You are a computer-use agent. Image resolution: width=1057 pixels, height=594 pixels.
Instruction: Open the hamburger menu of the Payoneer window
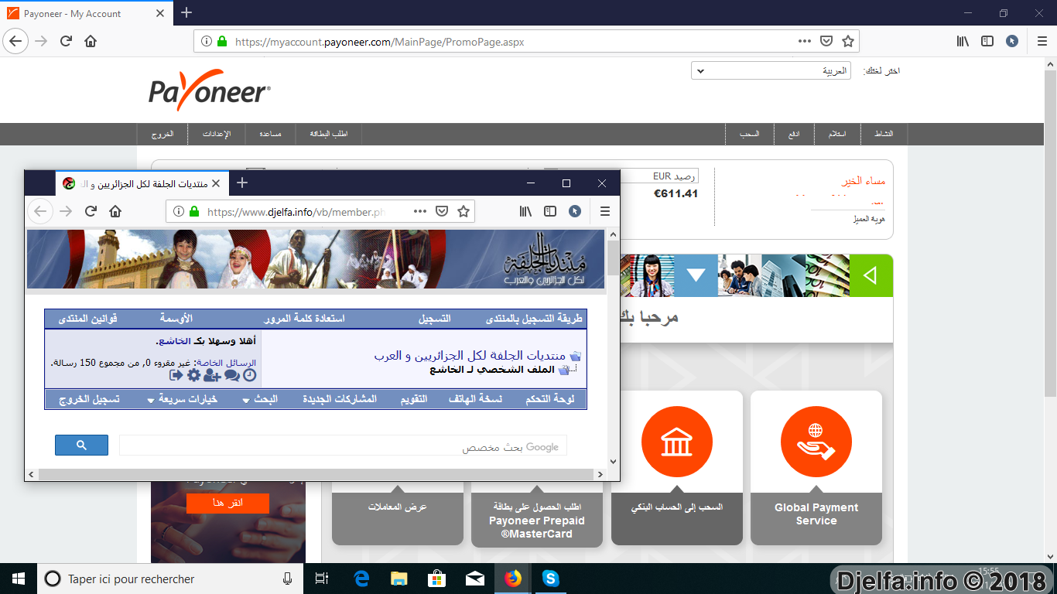click(x=1042, y=41)
